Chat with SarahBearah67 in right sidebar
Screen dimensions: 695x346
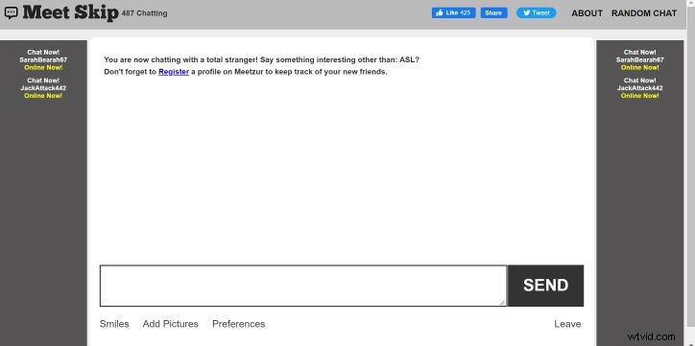640,59
